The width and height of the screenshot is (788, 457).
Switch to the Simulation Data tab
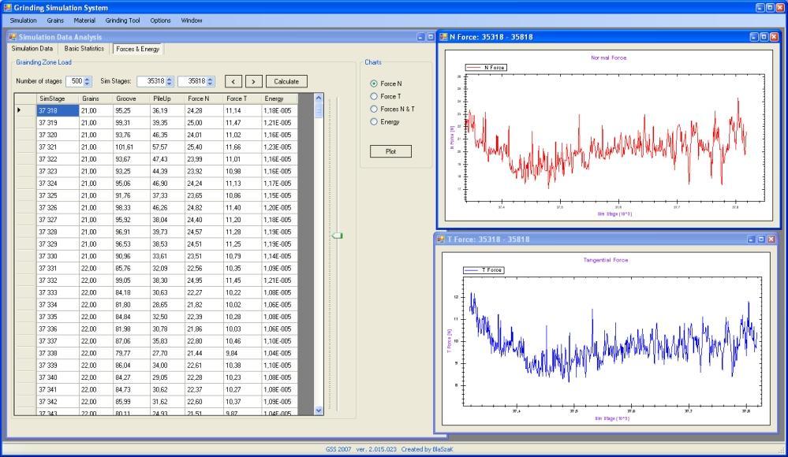(x=32, y=49)
